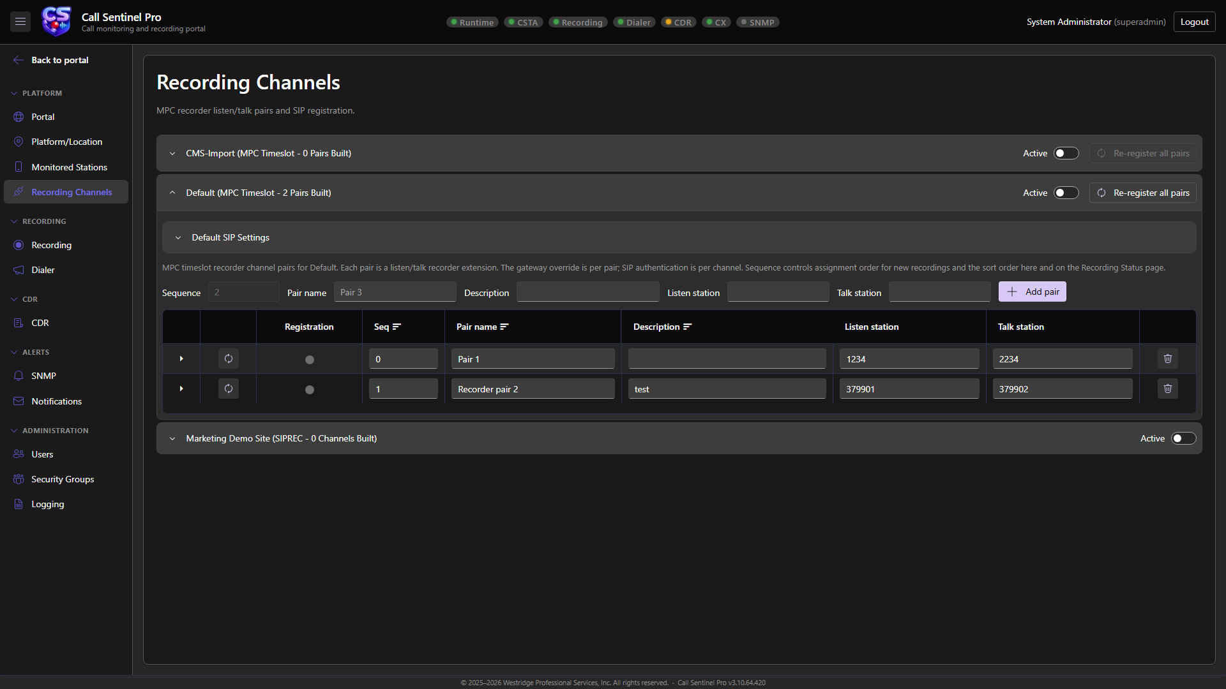The image size is (1226, 689).
Task: Click the CDR status pill in header
Action: point(679,22)
